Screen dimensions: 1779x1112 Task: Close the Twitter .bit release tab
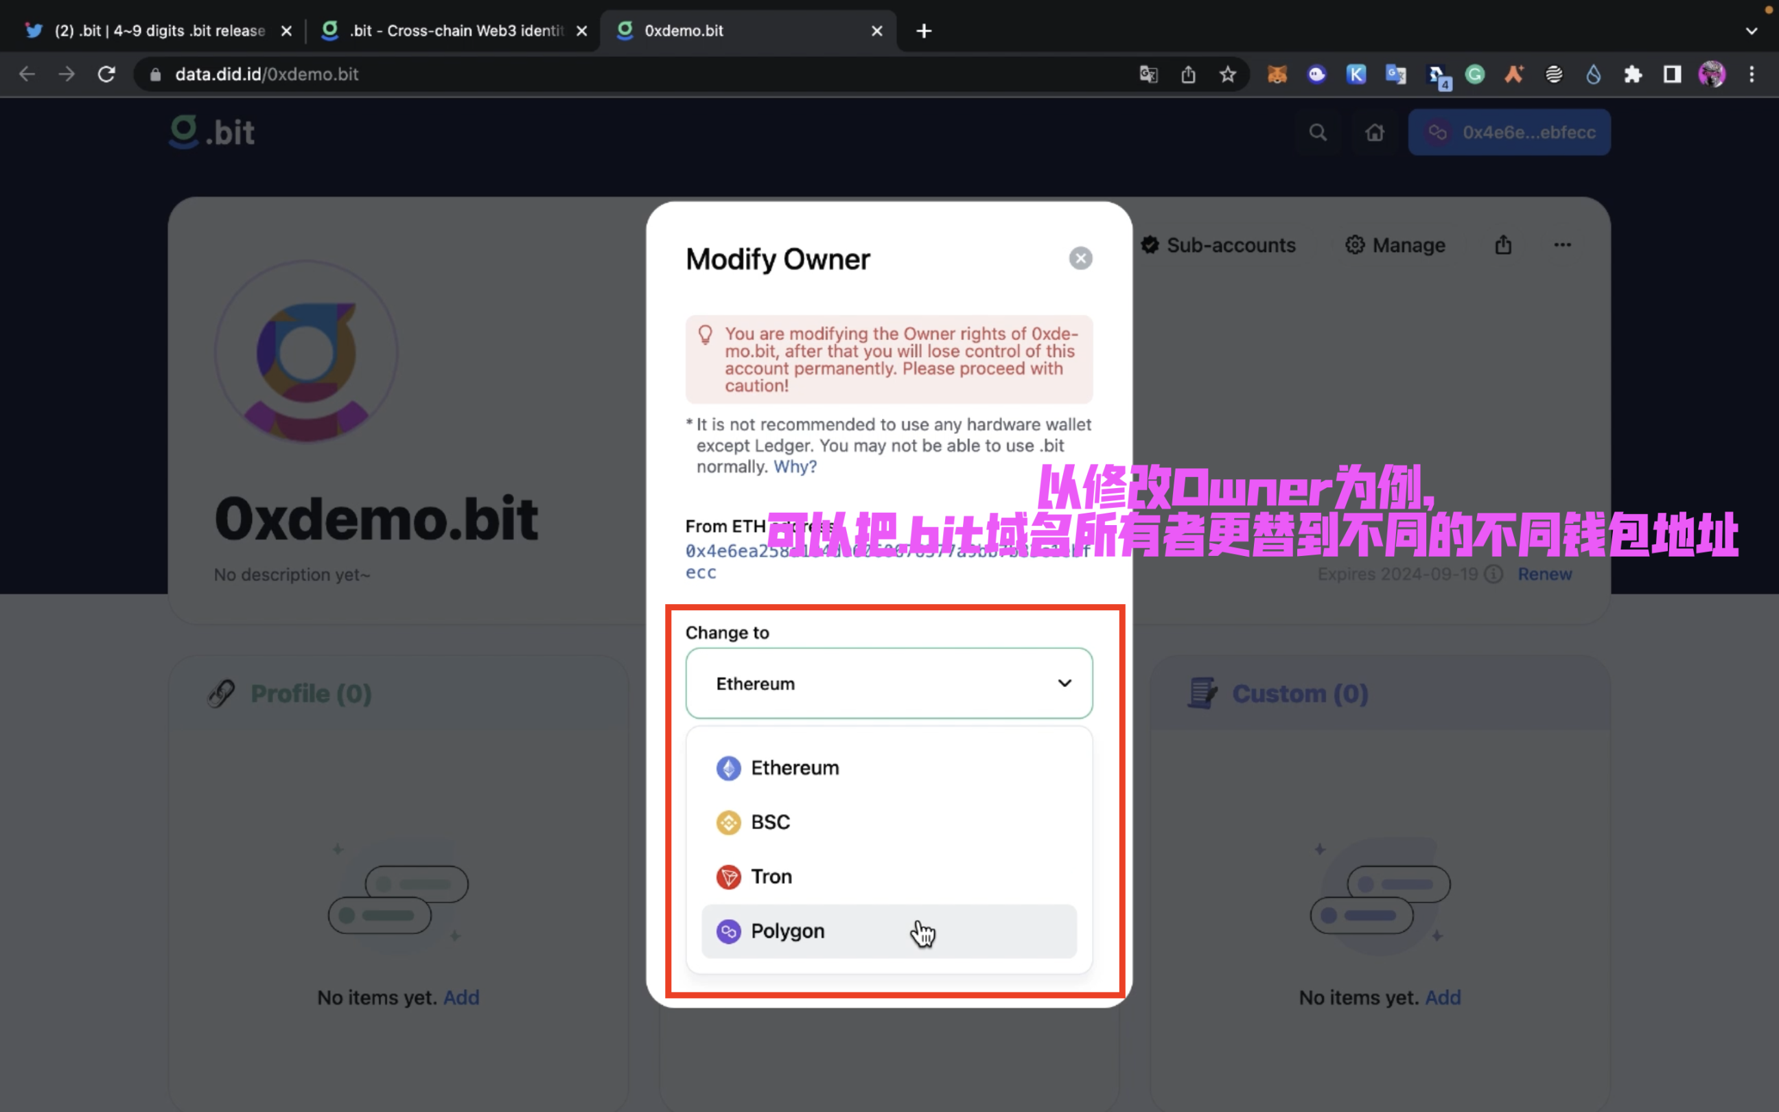point(287,31)
